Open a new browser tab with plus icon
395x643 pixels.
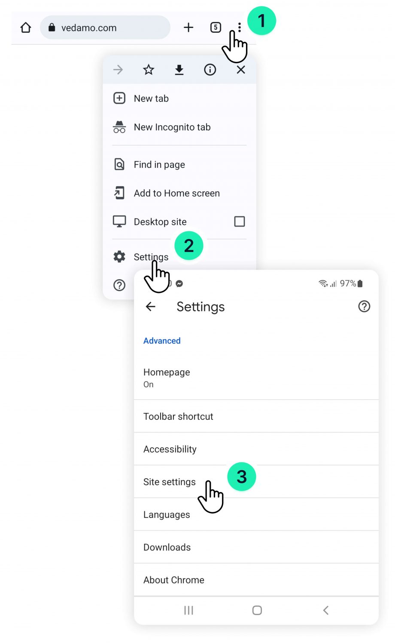pyautogui.click(x=188, y=27)
